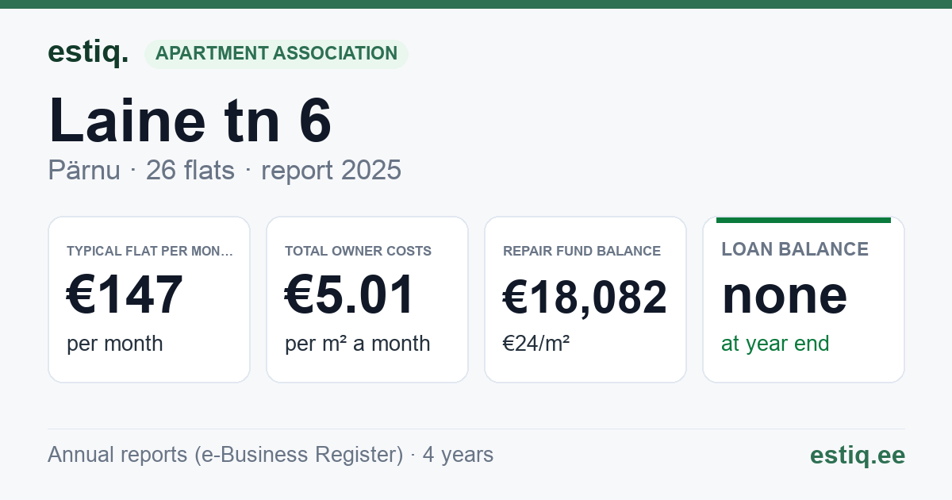Click the €5.01 value
Screen dimensions: 952x500
point(350,294)
